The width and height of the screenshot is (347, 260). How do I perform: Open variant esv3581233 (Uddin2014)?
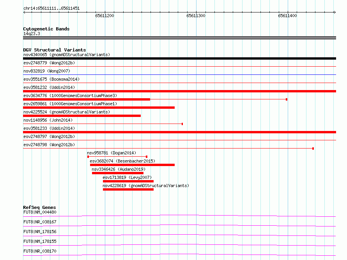[x=49, y=128]
